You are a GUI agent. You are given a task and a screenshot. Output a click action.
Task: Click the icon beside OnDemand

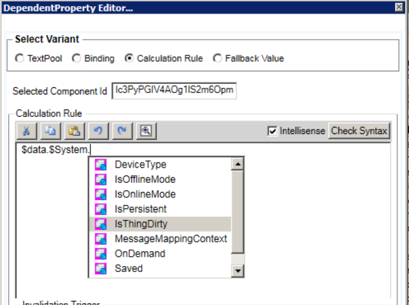click(x=101, y=254)
